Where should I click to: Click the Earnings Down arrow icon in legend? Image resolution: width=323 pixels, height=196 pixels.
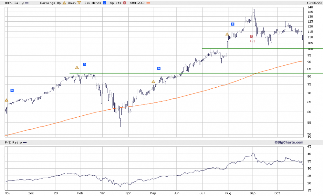point(79,3)
